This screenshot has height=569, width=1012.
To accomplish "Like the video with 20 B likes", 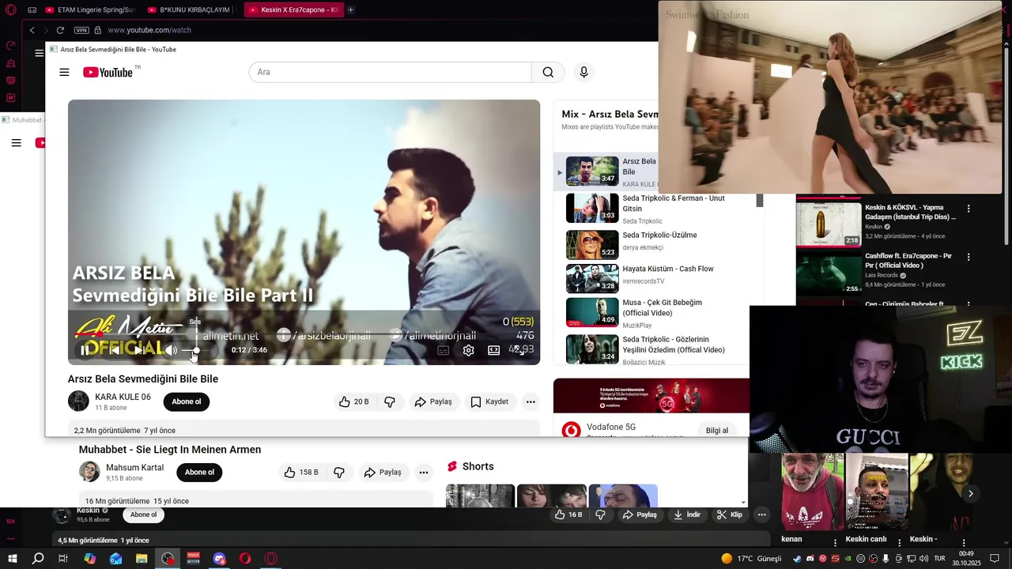I will 353,401.
